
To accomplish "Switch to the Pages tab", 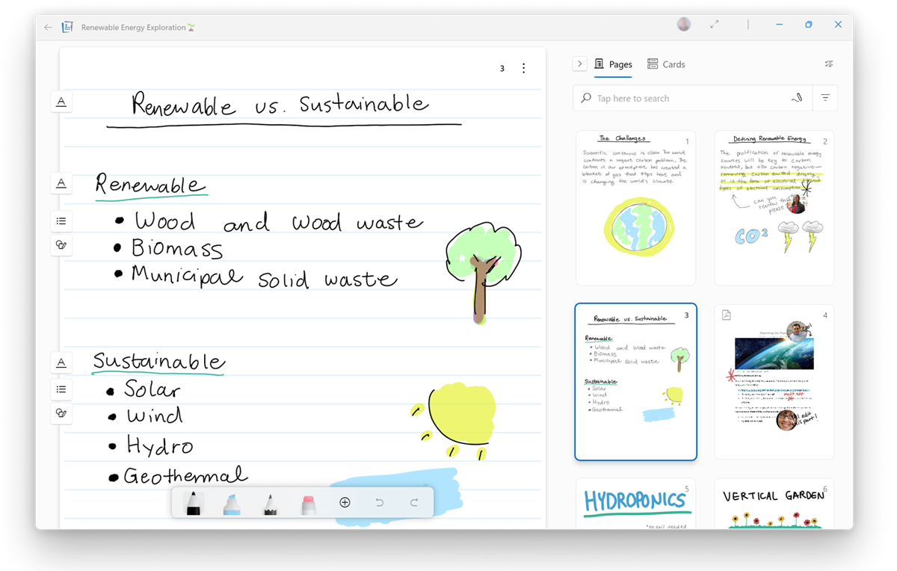I will point(613,64).
